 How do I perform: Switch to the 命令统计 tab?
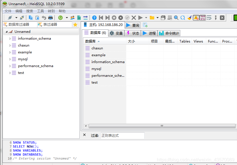169,33
